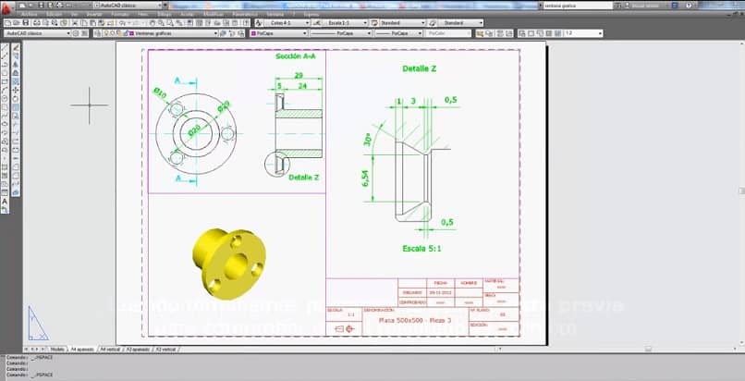Toggle lock icon for Ventanas graficas layer
745x381 pixels.
125,33
